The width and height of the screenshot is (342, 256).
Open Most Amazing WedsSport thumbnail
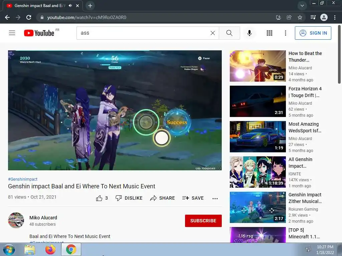258,137
